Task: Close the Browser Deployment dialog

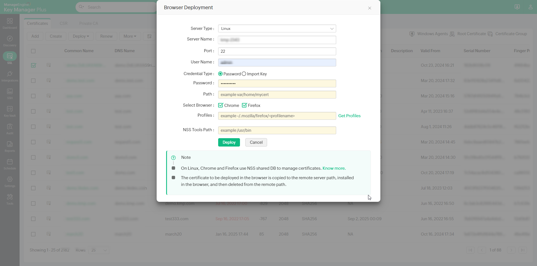Action: tap(369, 8)
